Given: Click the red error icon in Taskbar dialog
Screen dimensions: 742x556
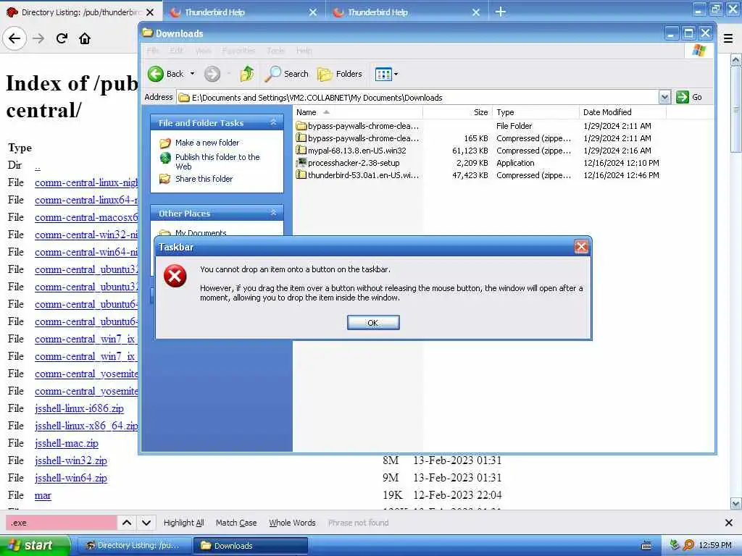Looking at the screenshot, I should (175, 276).
